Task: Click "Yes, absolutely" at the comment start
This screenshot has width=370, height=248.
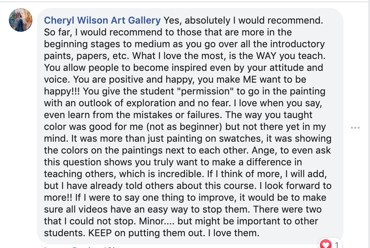Action: [x=197, y=21]
